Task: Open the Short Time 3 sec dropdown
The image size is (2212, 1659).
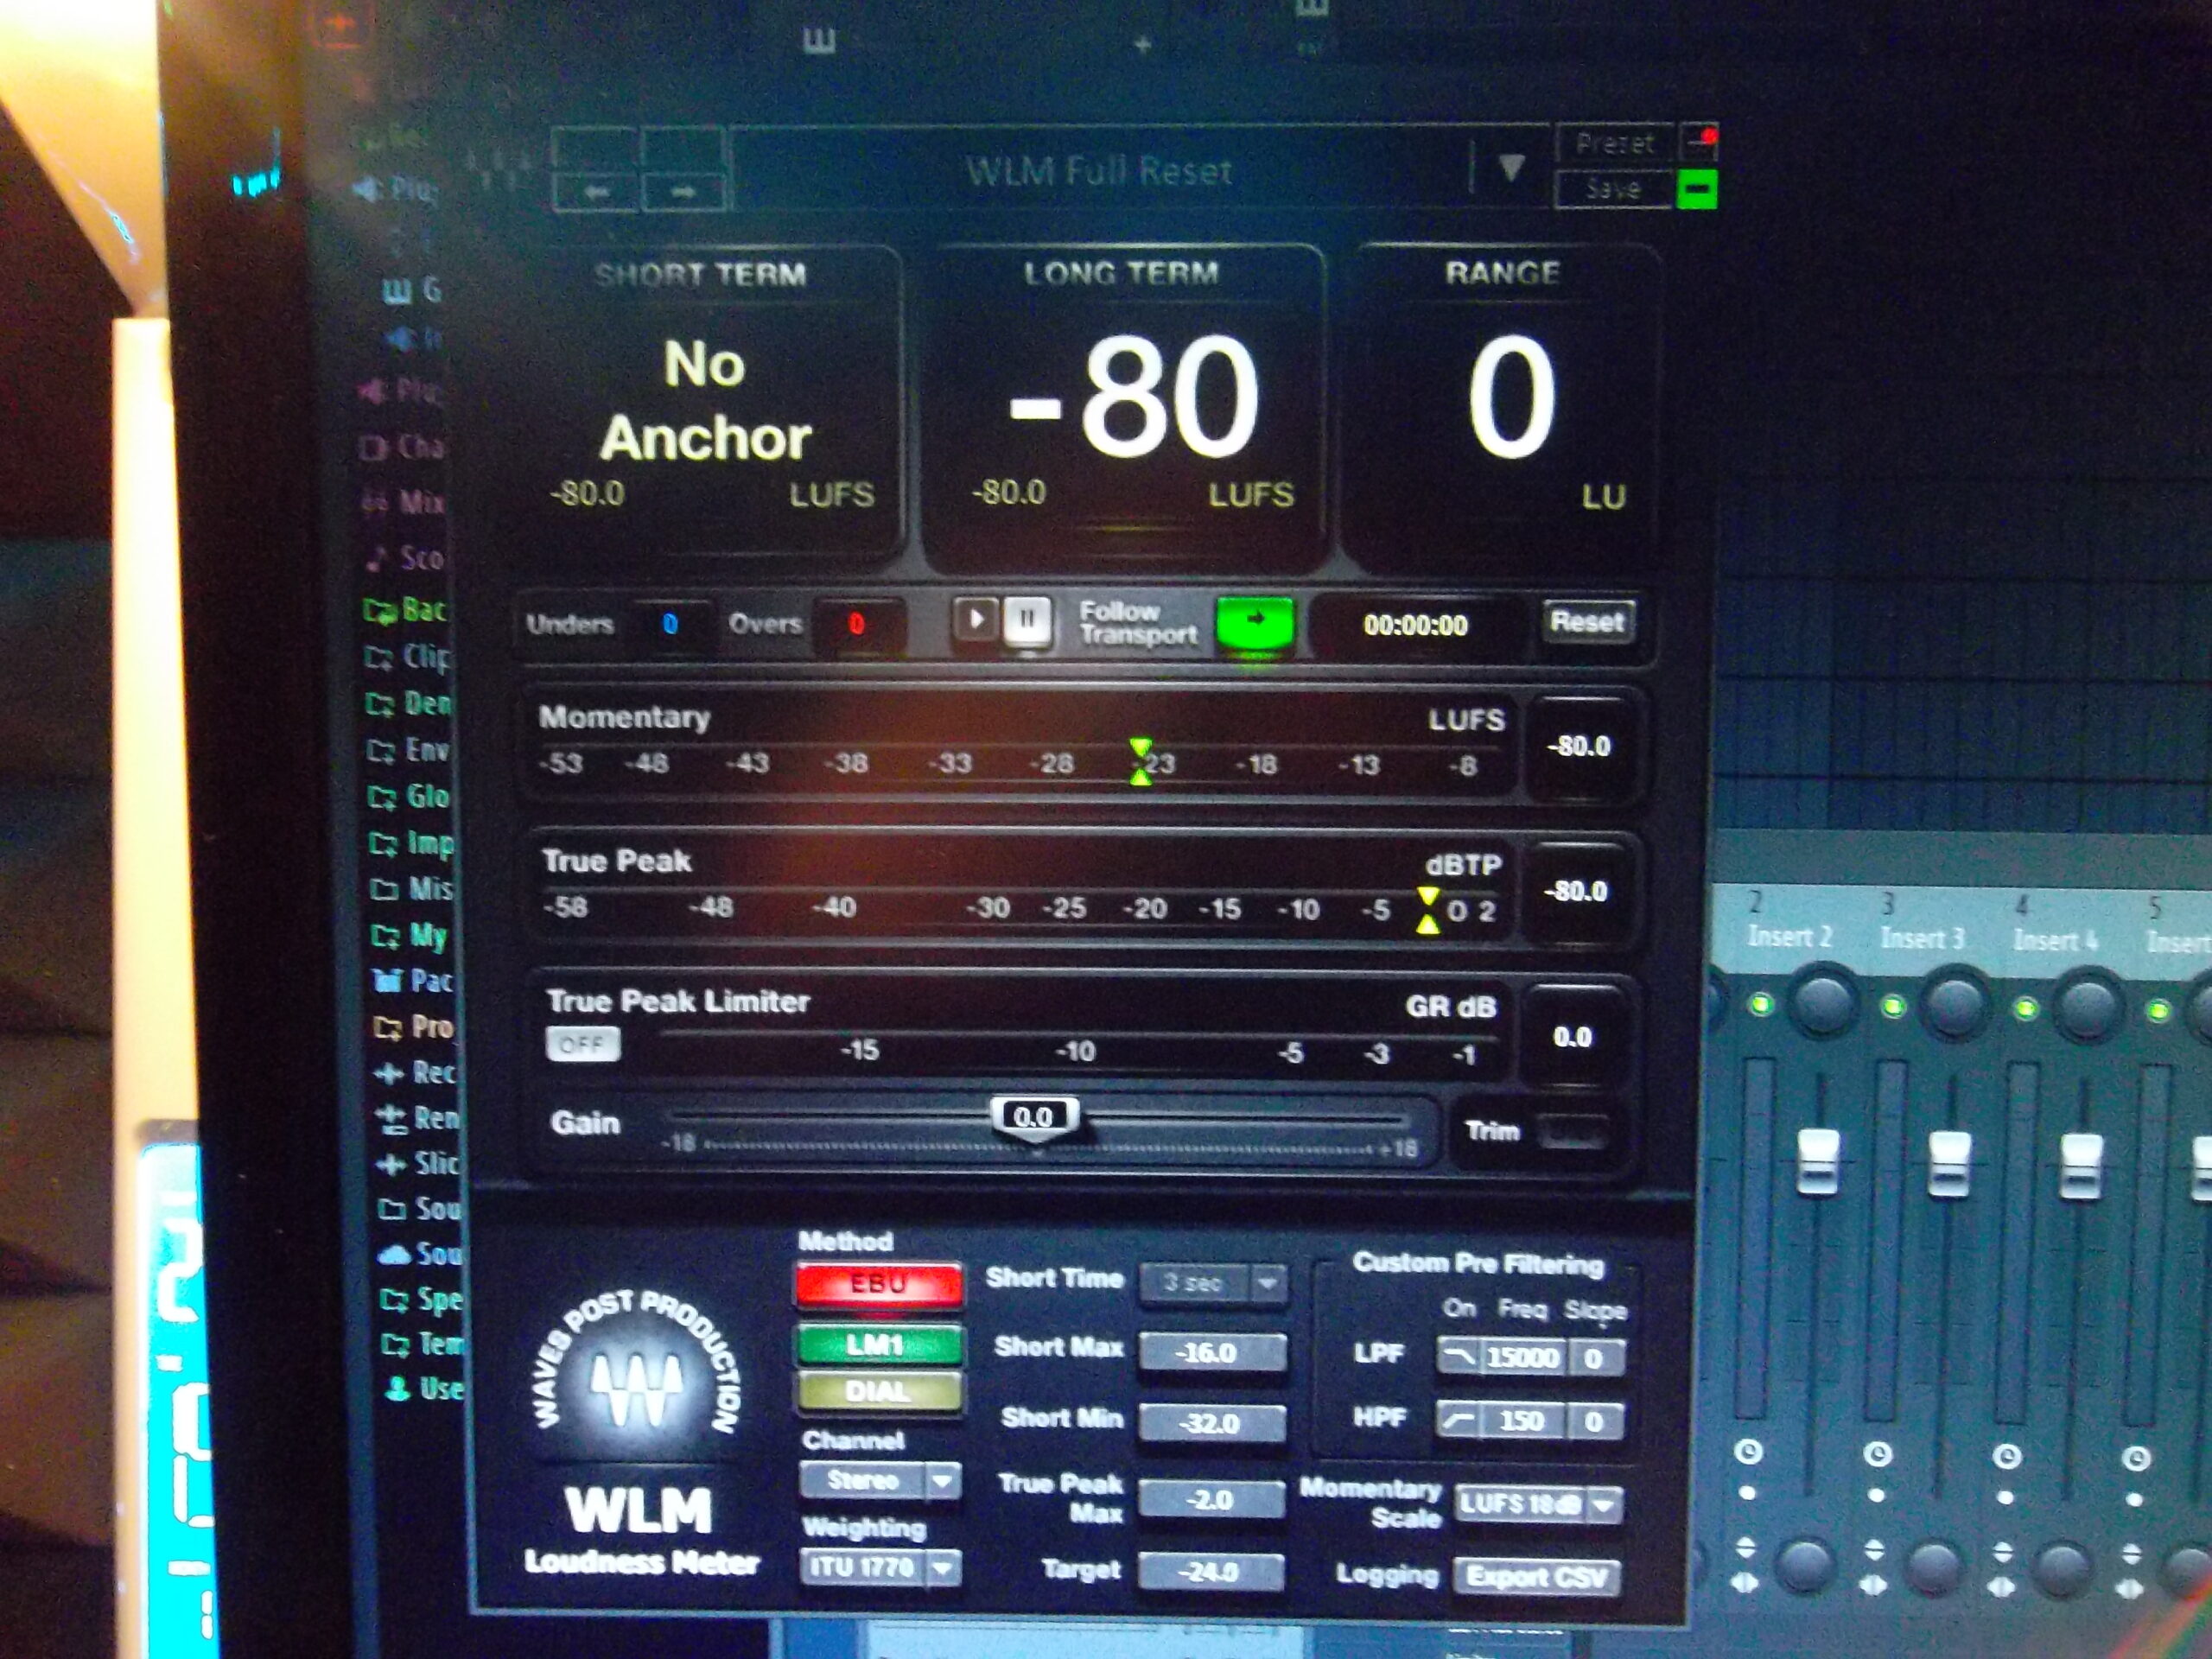Action: pyautogui.click(x=1212, y=1283)
